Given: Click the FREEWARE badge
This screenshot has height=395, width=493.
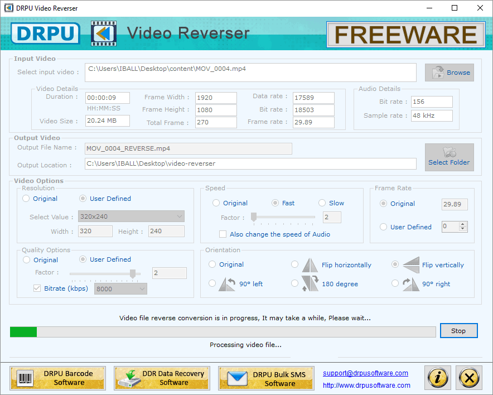Looking at the screenshot, I should point(405,34).
